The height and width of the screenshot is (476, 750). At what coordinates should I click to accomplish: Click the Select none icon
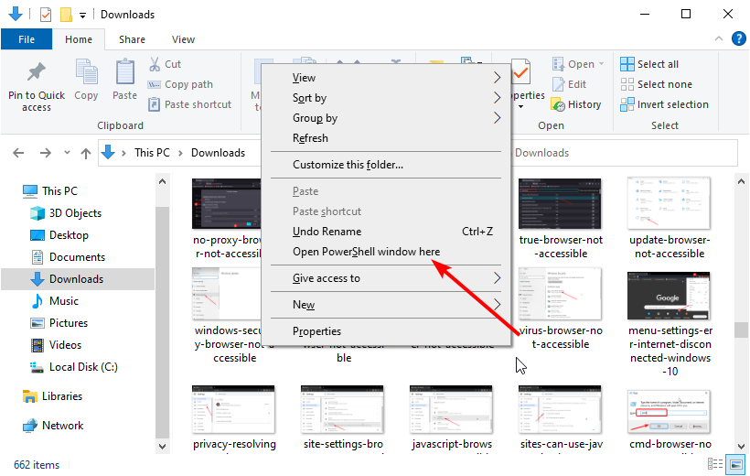[x=627, y=84]
